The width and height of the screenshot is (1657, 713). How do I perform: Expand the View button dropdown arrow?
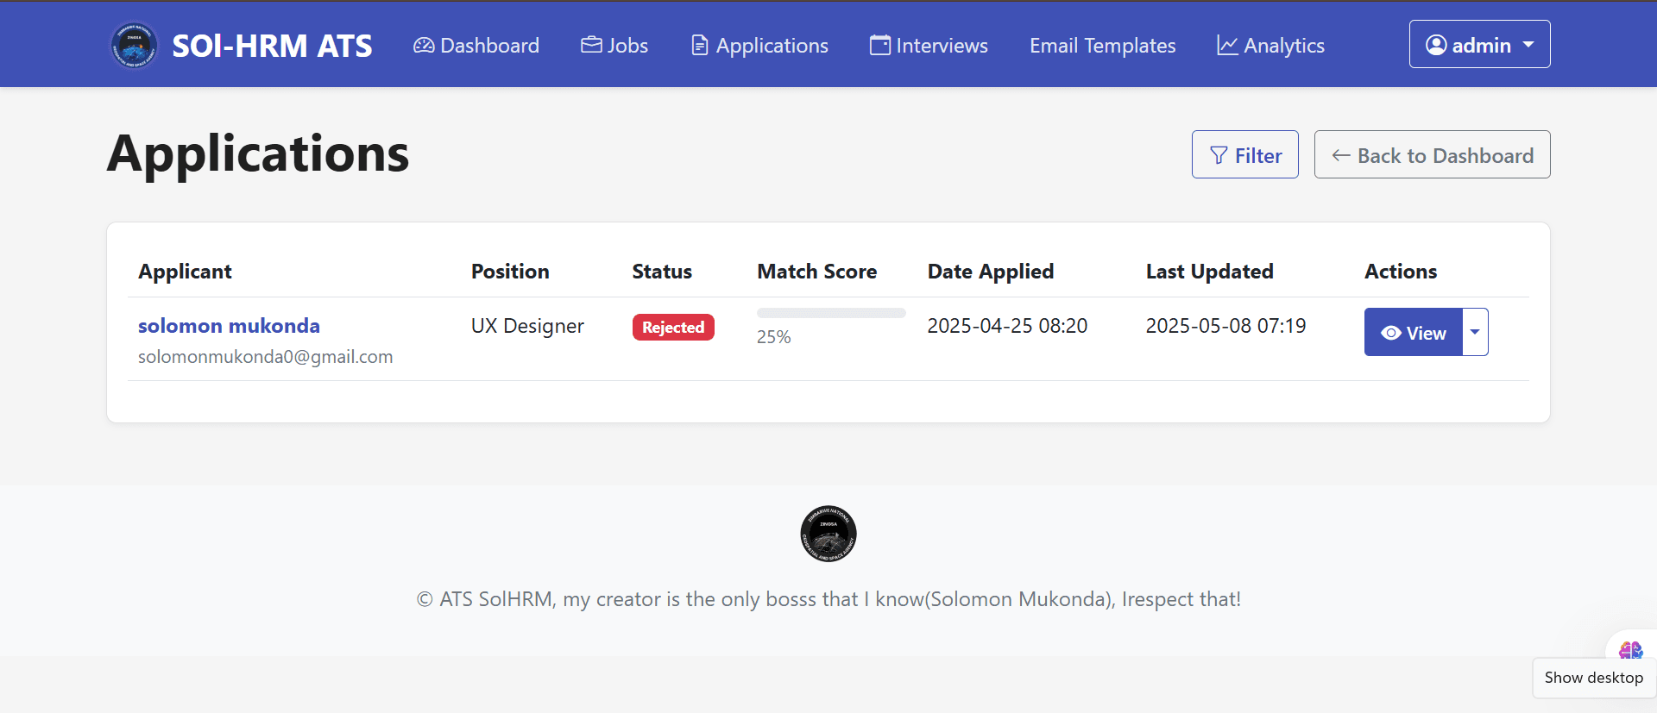click(1475, 332)
